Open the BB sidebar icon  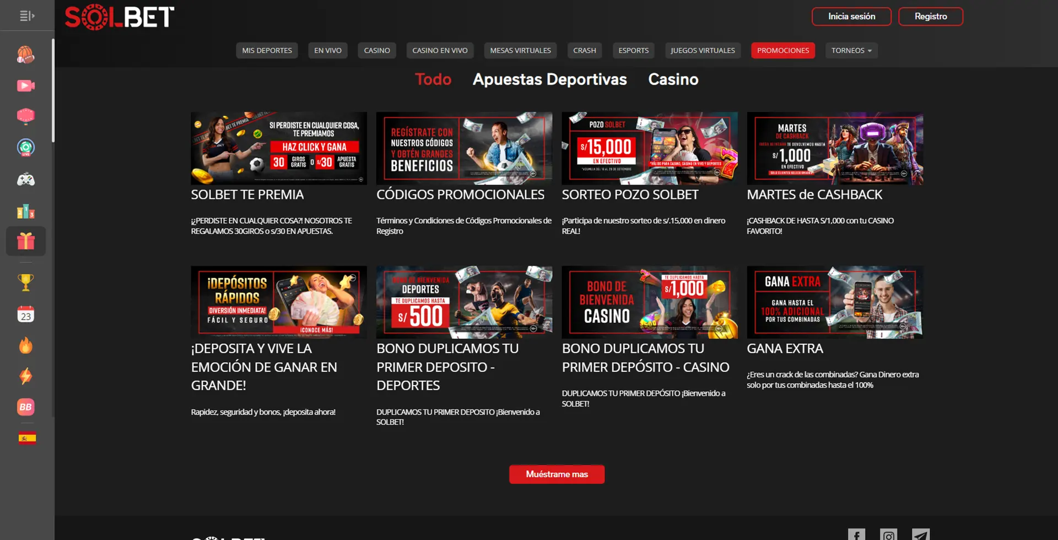(x=26, y=407)
